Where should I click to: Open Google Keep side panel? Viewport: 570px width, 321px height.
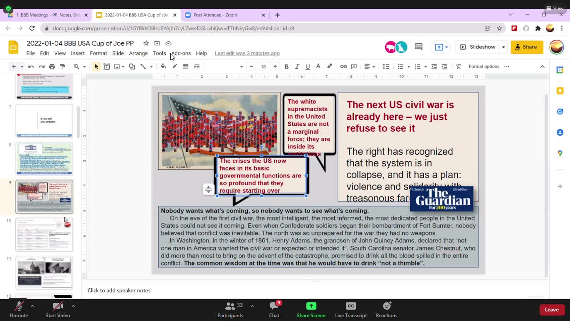(560, 91)
